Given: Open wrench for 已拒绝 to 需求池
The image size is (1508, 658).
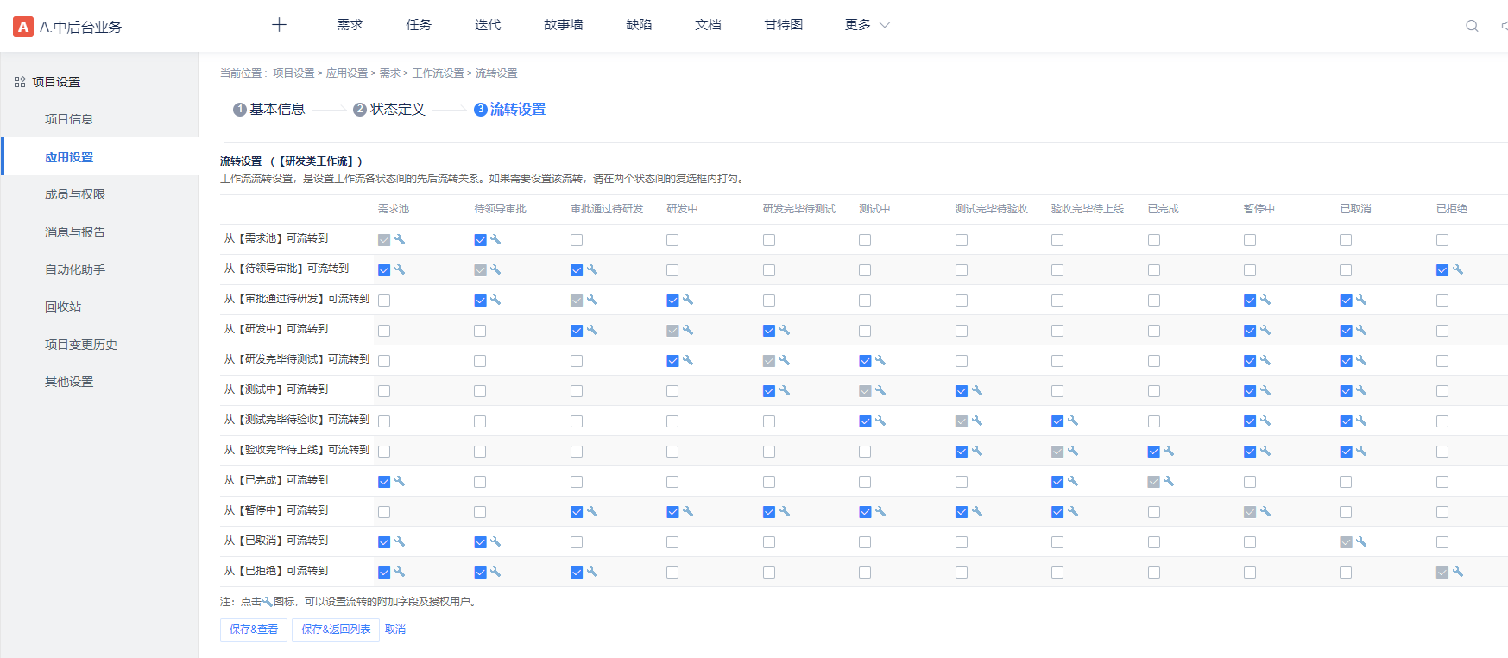Looking at the screenshot, I should (400, 572).
